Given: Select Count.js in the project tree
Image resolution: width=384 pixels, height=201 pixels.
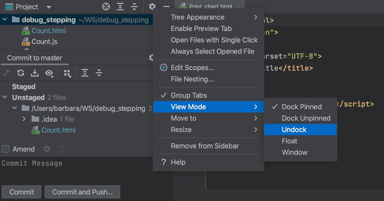Looking at the screenshot, I should pyautogui.click(x=45, y=42).
